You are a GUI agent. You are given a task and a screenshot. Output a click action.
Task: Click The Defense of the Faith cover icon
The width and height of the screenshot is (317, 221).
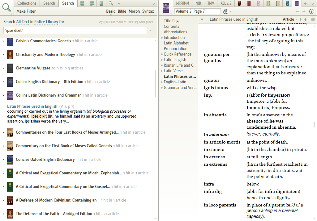click(x=10, y=214)
